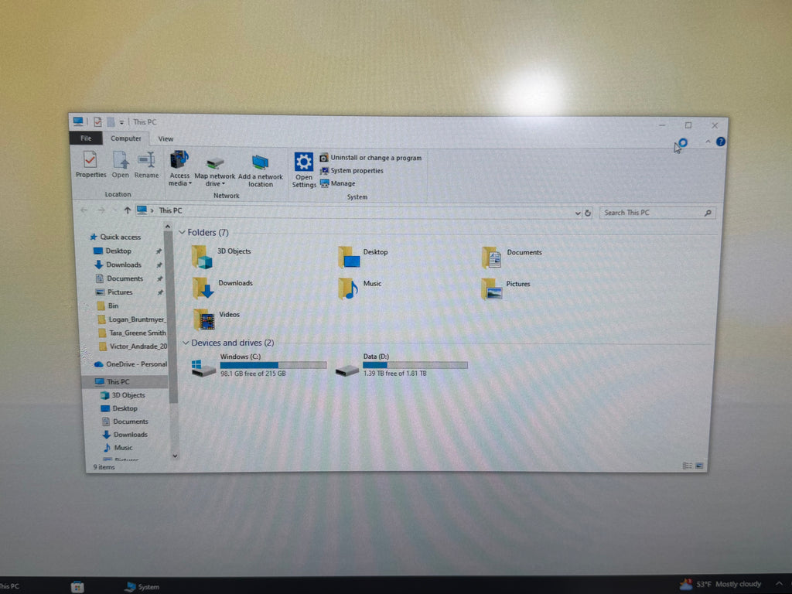Click the navigation pane scroll up arrow

168,227
